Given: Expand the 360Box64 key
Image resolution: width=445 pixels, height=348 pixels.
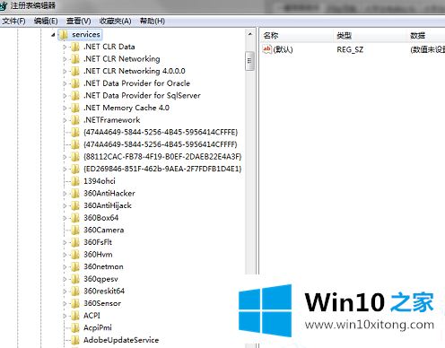Looking at the screenshot, I should point(65,218).
